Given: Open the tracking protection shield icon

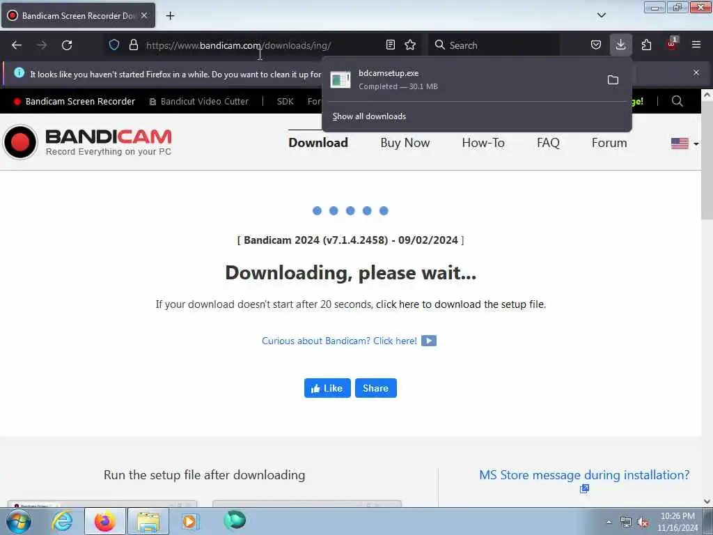Looking at the screenshot, I should (x=114, y=45).
